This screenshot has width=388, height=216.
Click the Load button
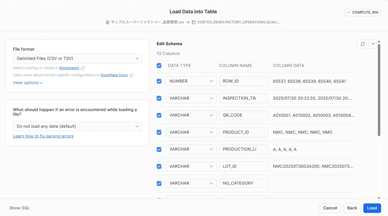pos(372,208)
